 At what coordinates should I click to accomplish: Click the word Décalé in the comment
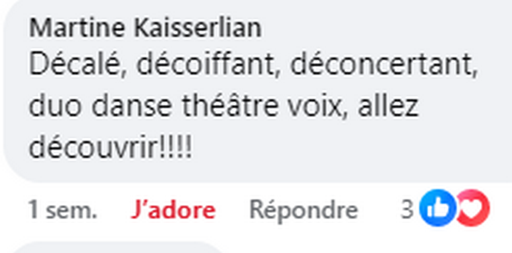click(x=75, y=65)
